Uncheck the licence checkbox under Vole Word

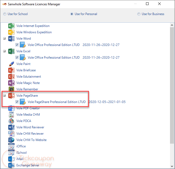click(x=17, y=45)
